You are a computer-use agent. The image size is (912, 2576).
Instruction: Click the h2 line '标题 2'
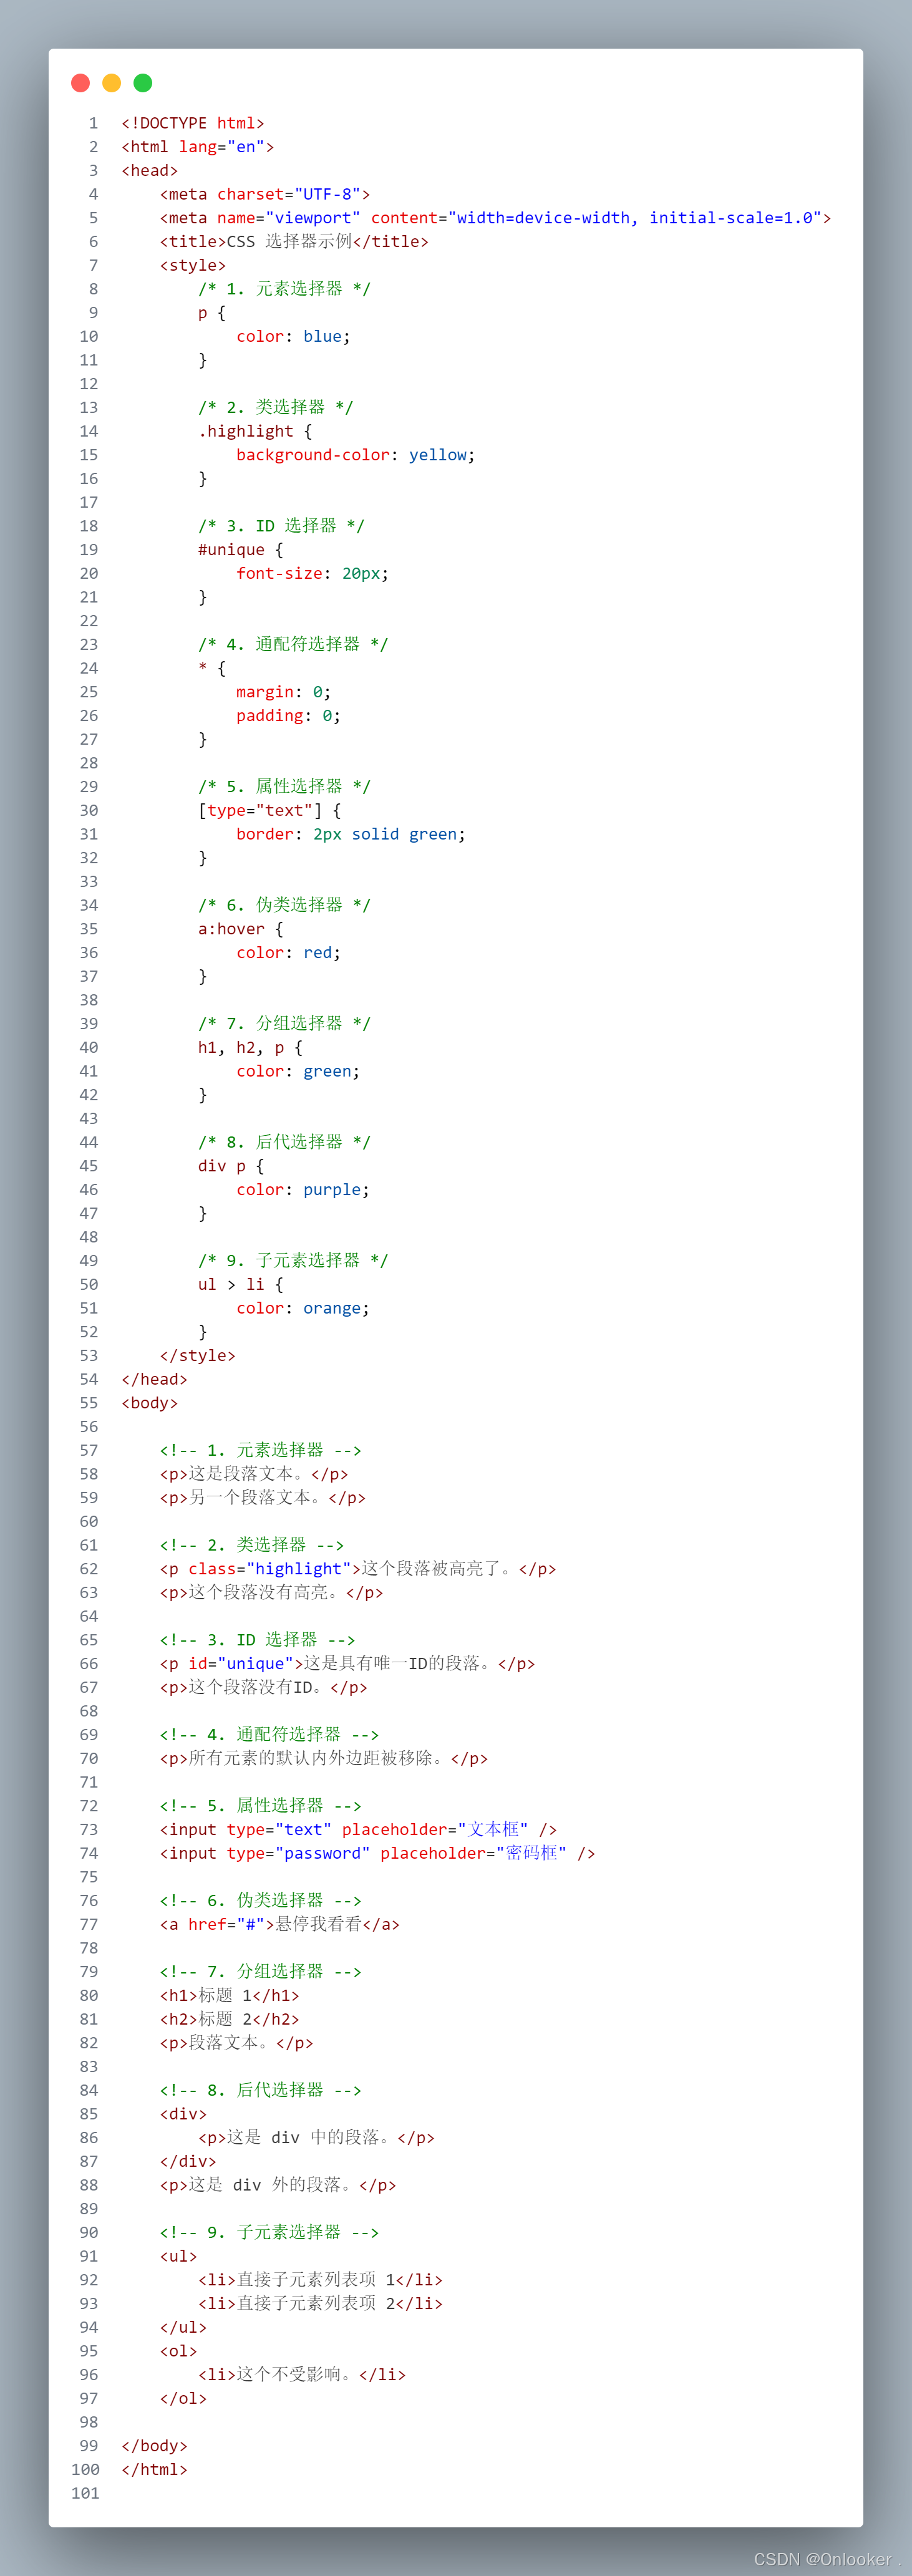click(x=230, y=2019)
